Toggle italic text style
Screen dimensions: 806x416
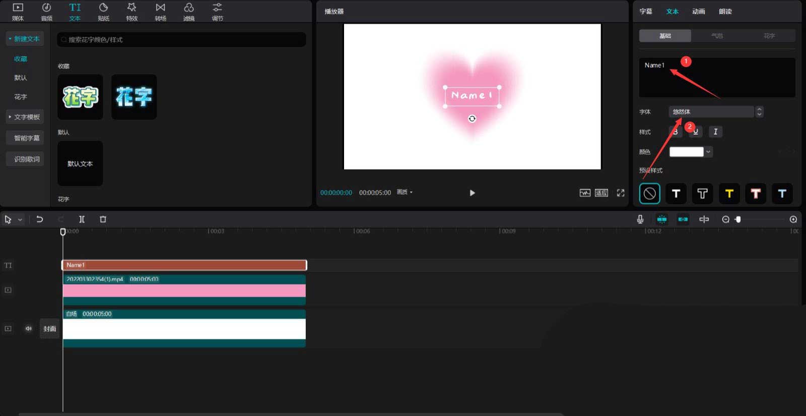tap(715, 132)
